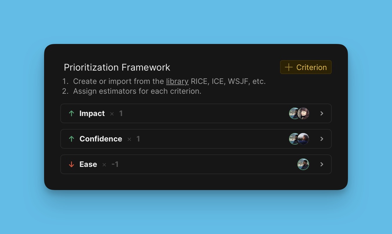Click the + Criterion button
The height and width of the screenshot is (234, 392).
click(306, 67)
